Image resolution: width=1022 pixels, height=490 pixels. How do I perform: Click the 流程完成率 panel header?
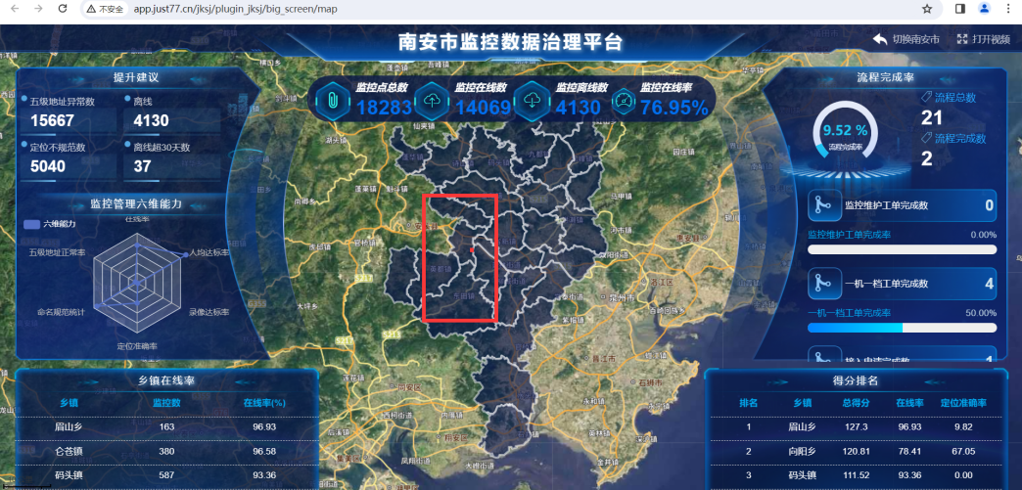tap(885, 77)
